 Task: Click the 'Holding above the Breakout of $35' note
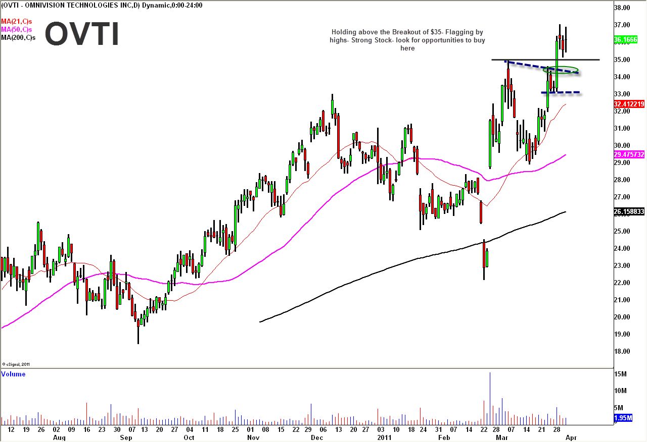click(x=407, y=40)
